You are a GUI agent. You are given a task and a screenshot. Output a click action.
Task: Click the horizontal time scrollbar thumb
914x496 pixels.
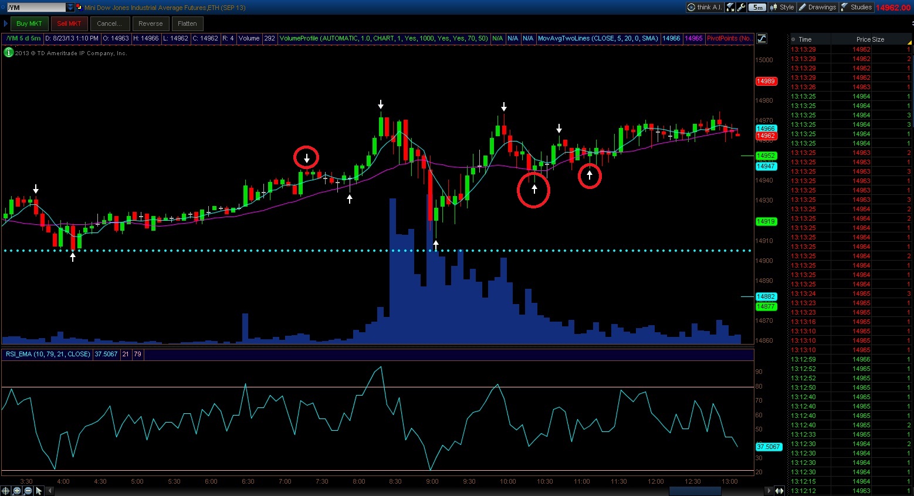(x=695, y=491)
